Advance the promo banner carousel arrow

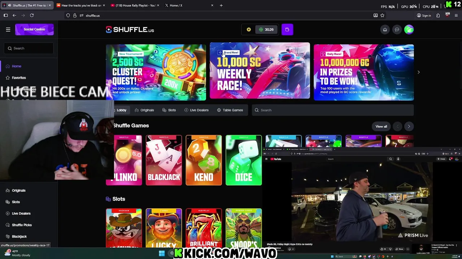pyautogui.click(x=419, y=72)
